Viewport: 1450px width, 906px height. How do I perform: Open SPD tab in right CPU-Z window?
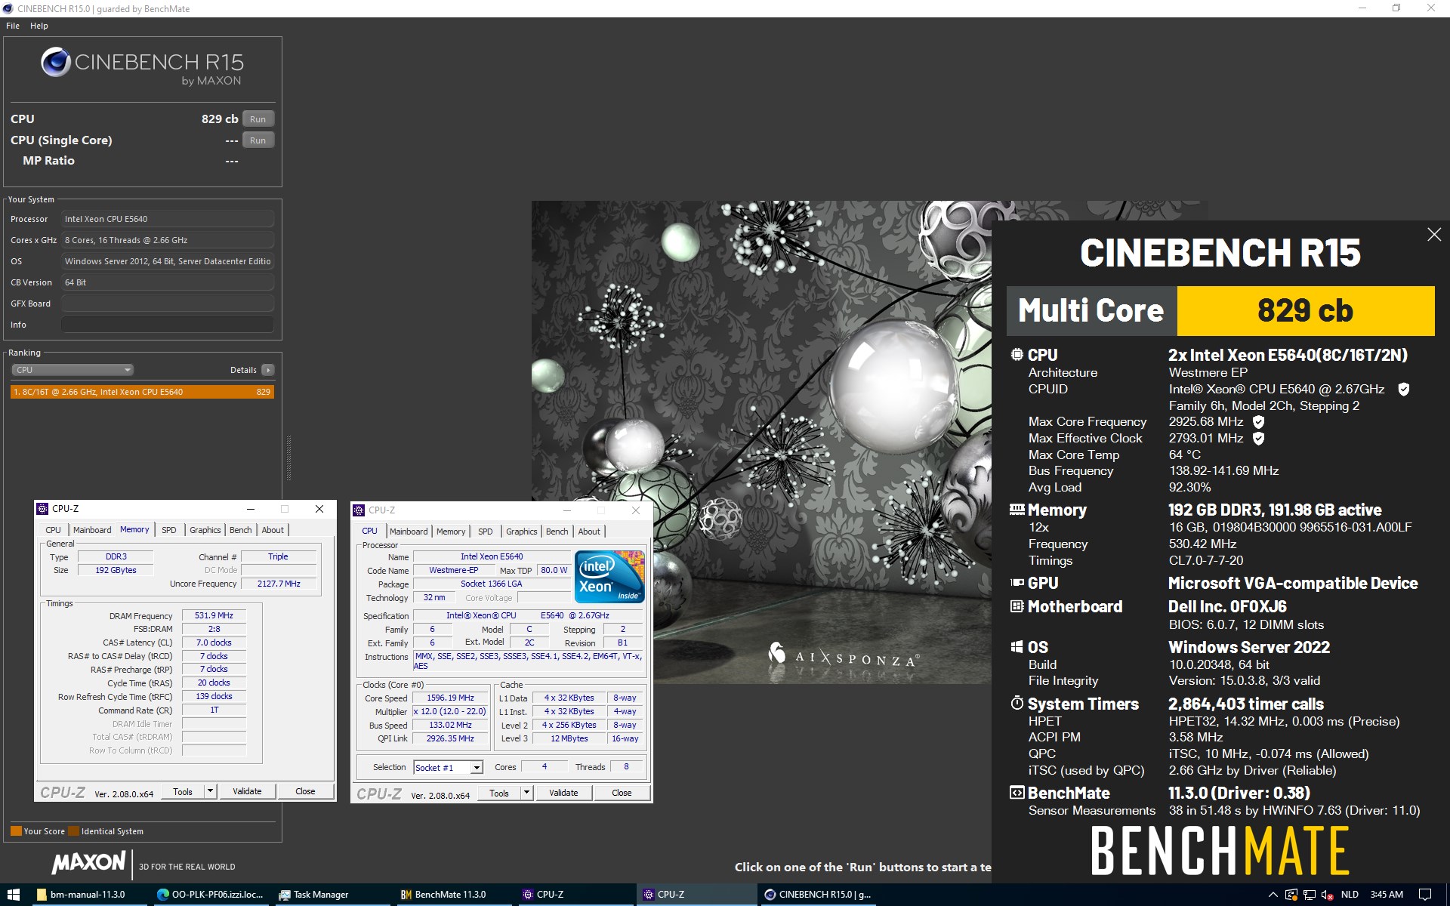click(x=486, y=532)
